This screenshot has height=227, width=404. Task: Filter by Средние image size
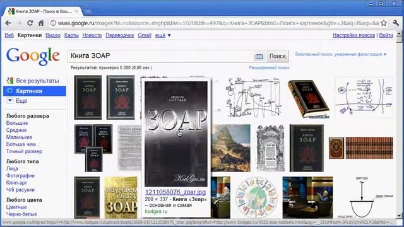tap(16, 131)
